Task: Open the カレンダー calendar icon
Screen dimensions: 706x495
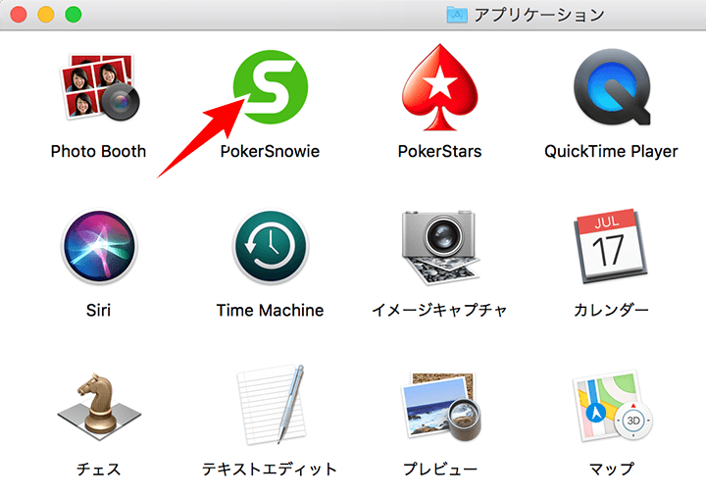Action: point(611,246)
